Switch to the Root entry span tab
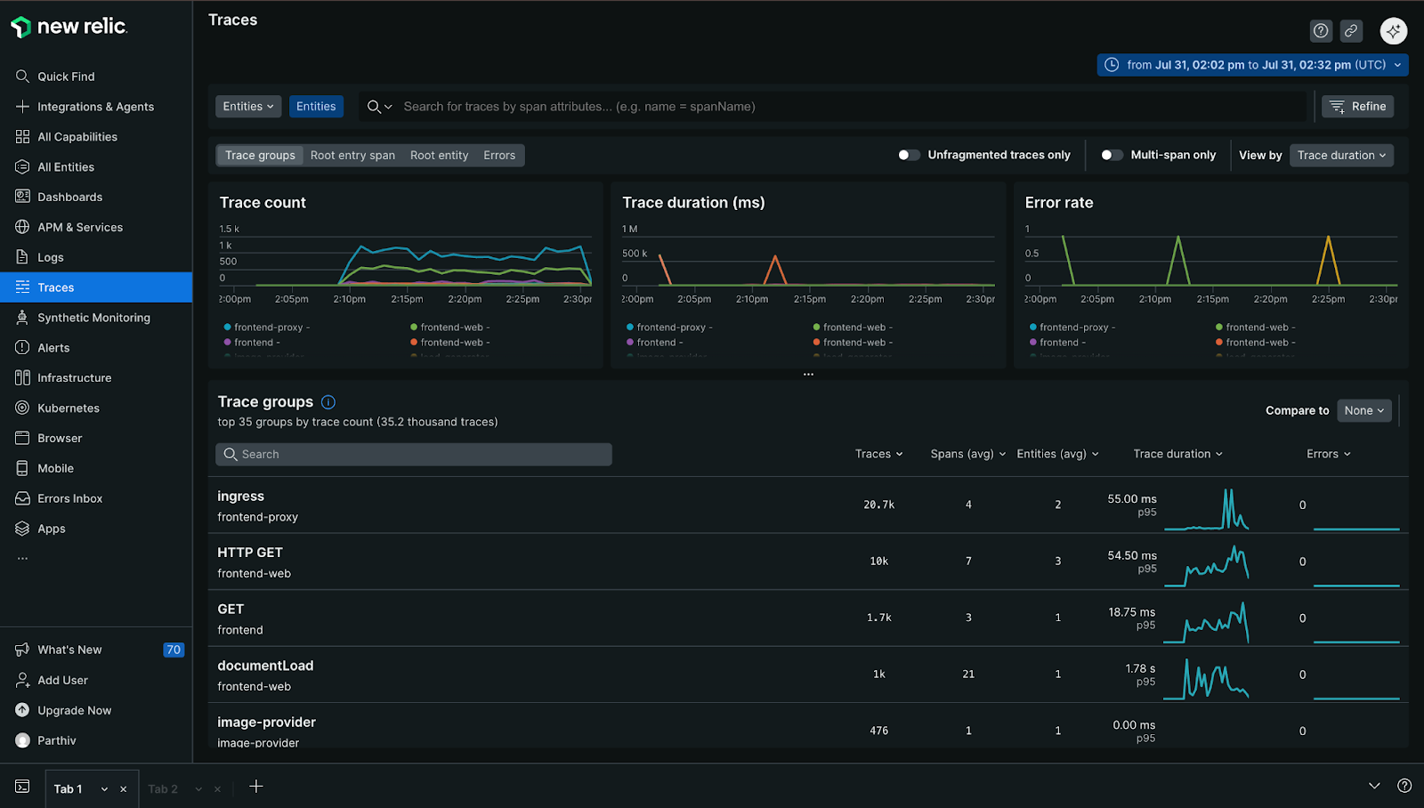 click(352, 155)
